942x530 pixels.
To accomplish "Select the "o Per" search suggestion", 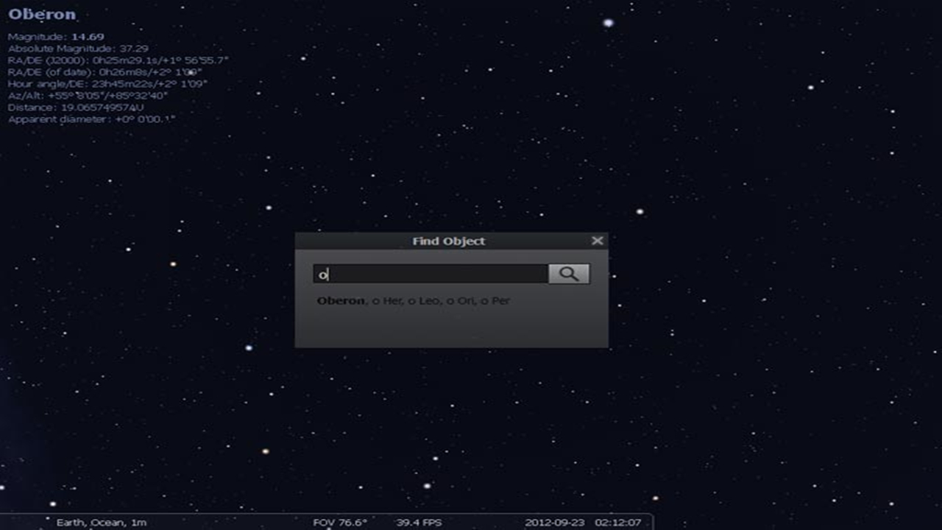I will tap(497, 300).
